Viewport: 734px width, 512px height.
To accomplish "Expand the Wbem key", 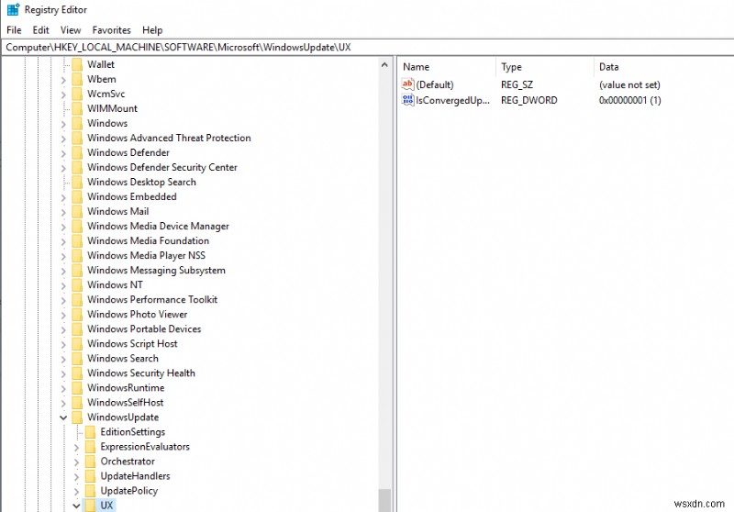I will [63, 80].
